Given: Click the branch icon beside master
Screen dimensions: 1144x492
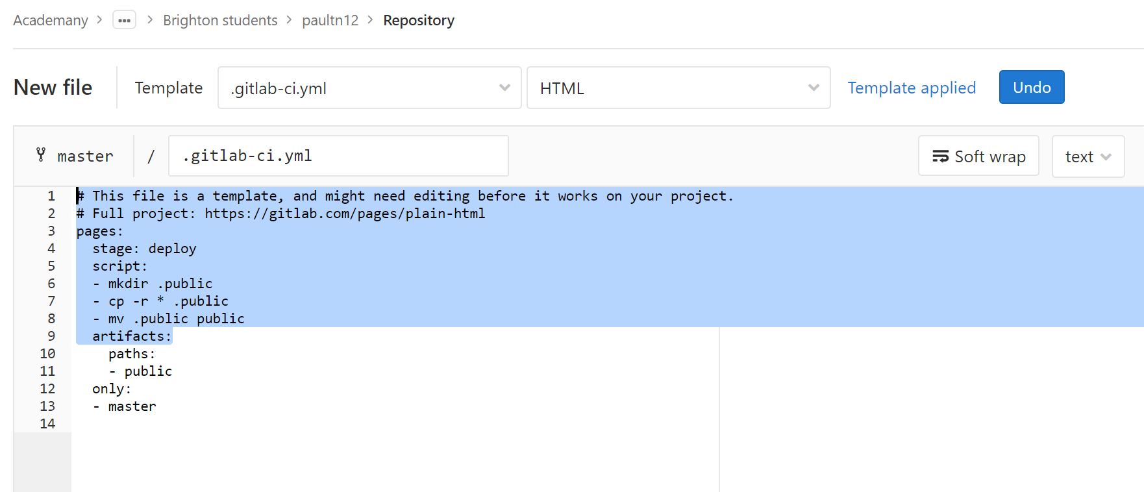Looking at the screenshot, I should (x=41, y=155).
